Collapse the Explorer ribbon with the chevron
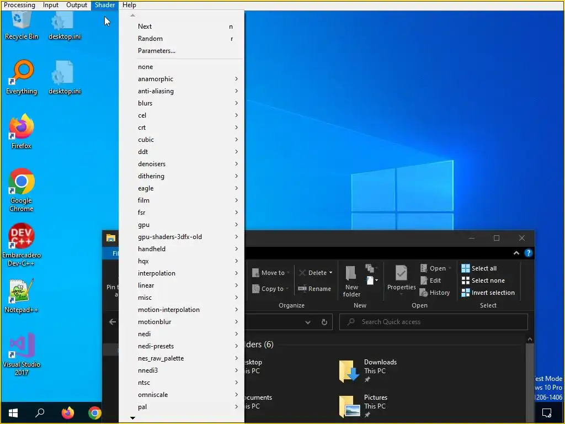565x424 pixels. pos(516,253)
